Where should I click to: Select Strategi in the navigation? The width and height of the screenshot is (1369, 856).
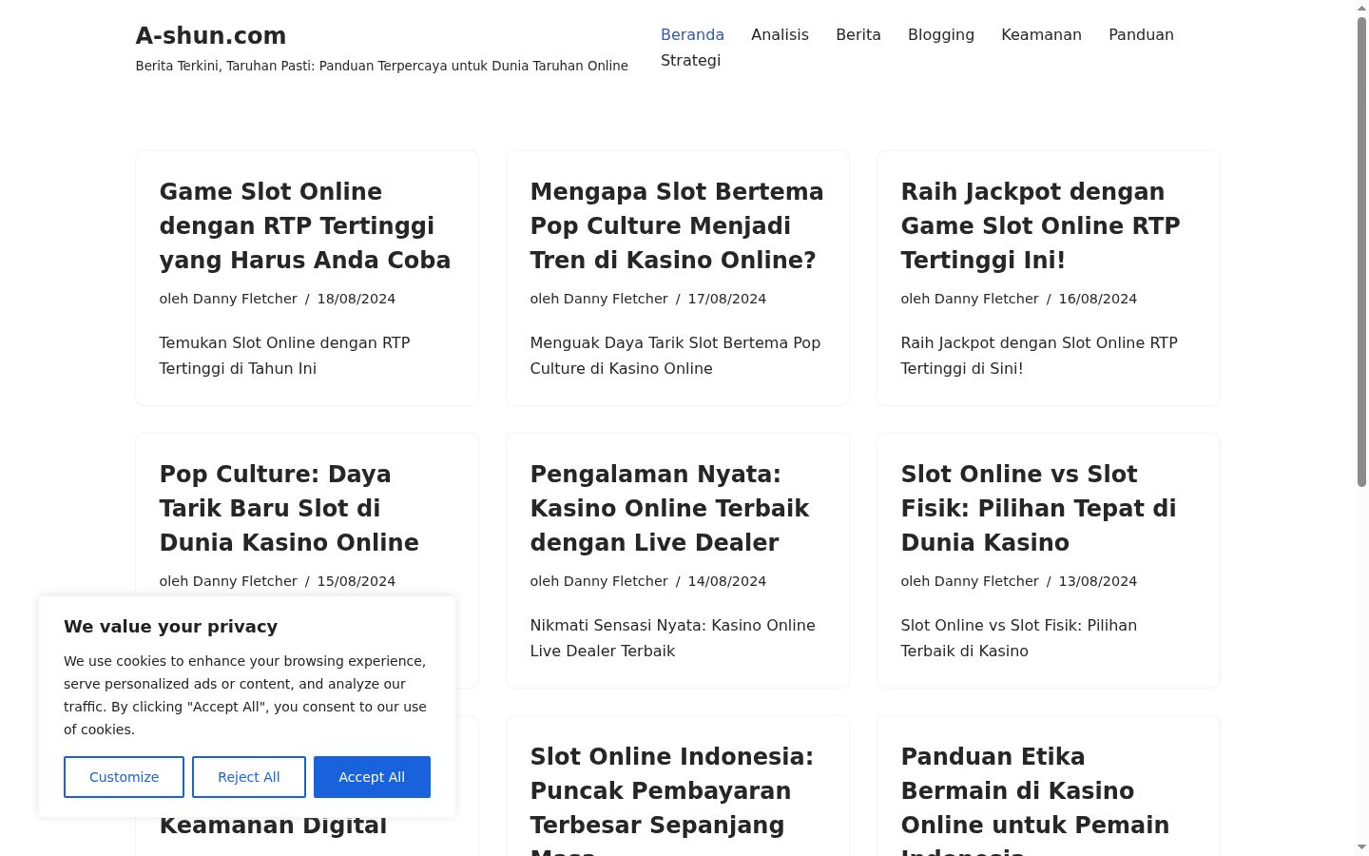pos(690,60)
